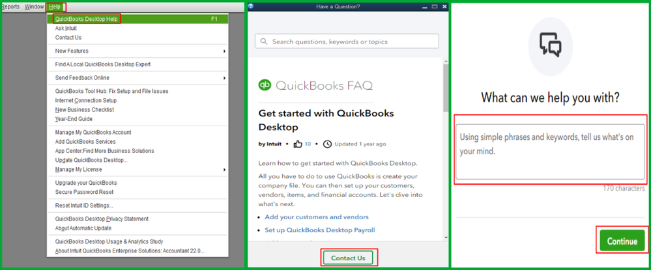Select QuickBooks Desktop Help menu entry
651x270 pixels.
[x=137, y=19]
